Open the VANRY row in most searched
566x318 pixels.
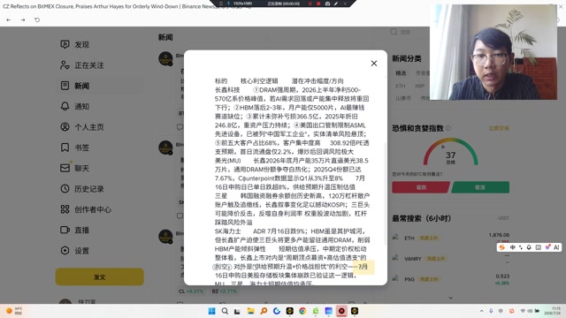point(451,259)
